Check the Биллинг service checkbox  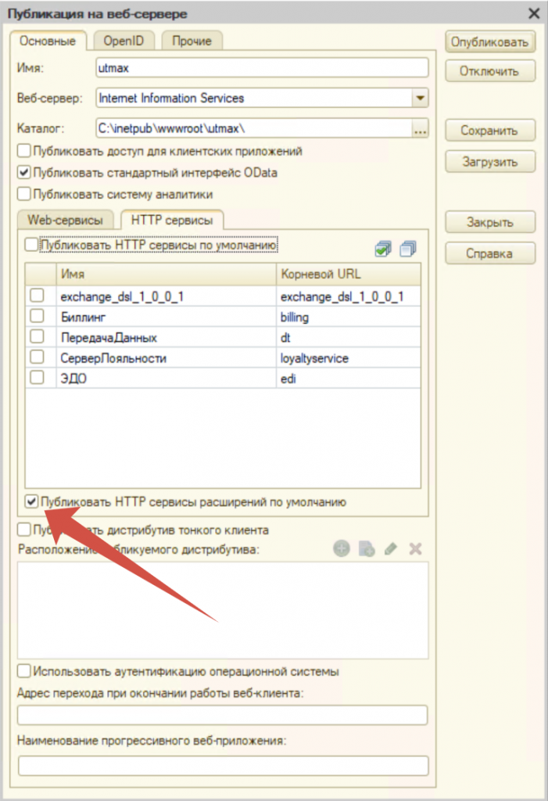pos(37,316)
